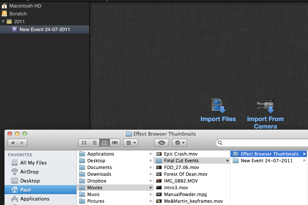Select the Applications folder in first column
Screen dimensions: 308x205
point(115,154)
